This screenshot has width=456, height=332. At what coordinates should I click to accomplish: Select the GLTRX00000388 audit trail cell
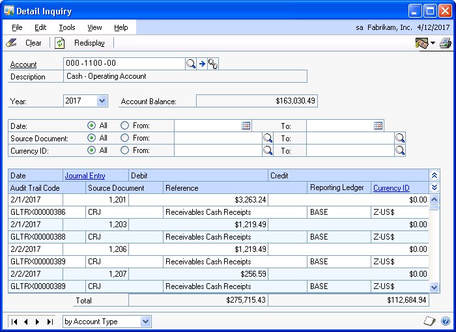tap(47, 237)
